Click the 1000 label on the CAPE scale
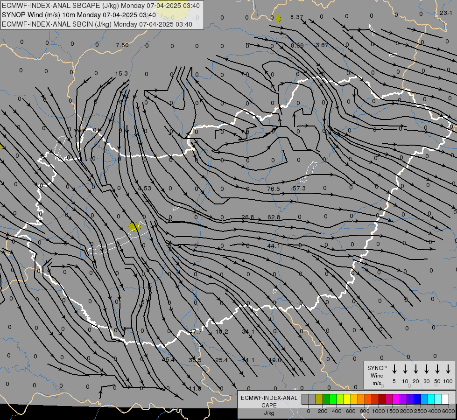The height and width of the screenshot is (420, 457). [x=378, y=411]
